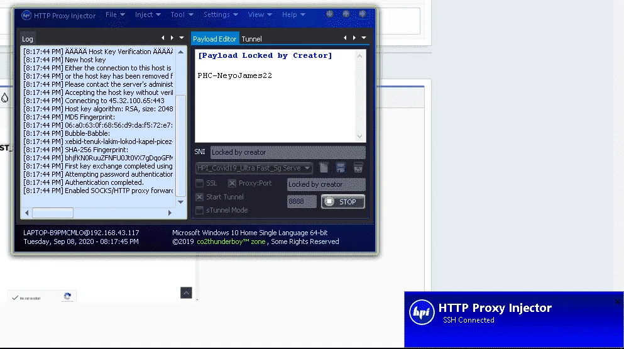Click the 'Microsoft Windows 10 Home' status text
The width and height of the screenshot is (624, 349).
[x=250, y=233]
